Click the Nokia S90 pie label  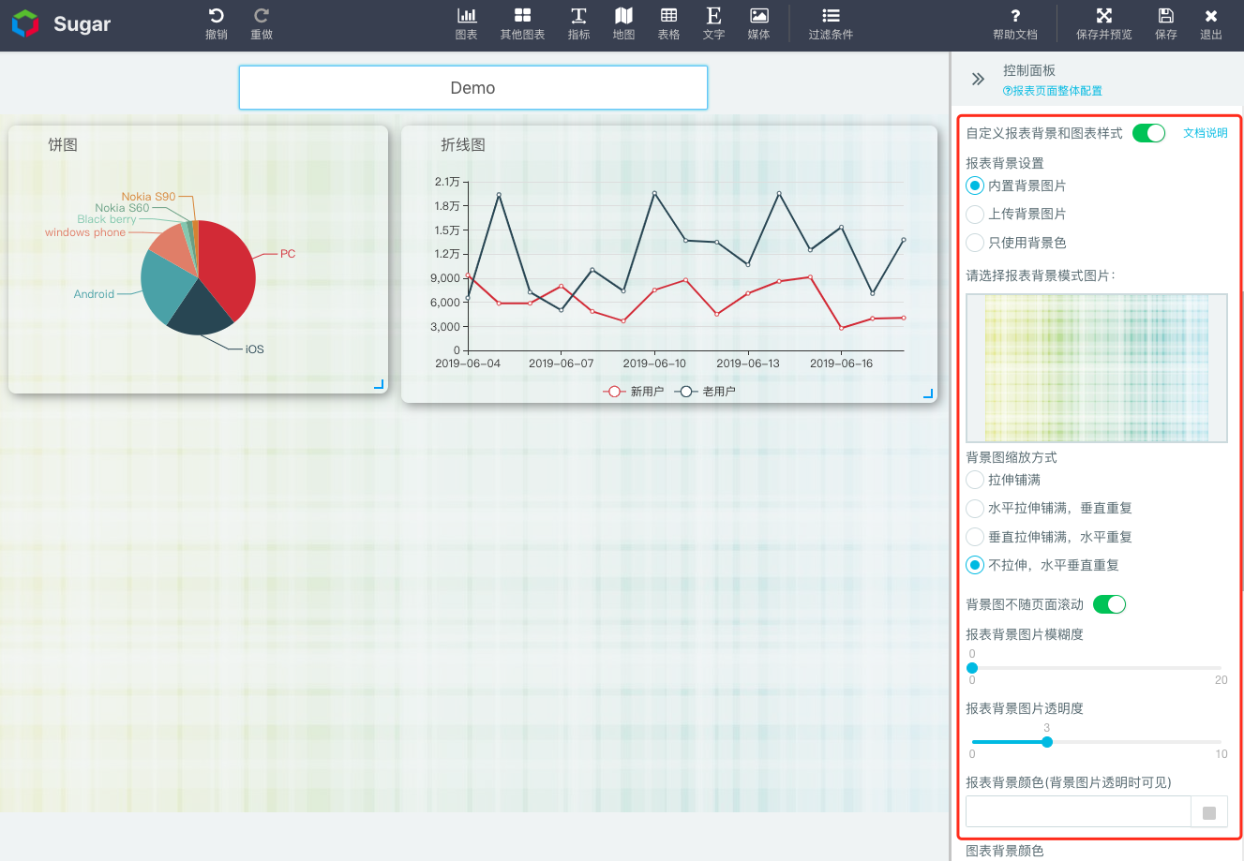point(148,197)
